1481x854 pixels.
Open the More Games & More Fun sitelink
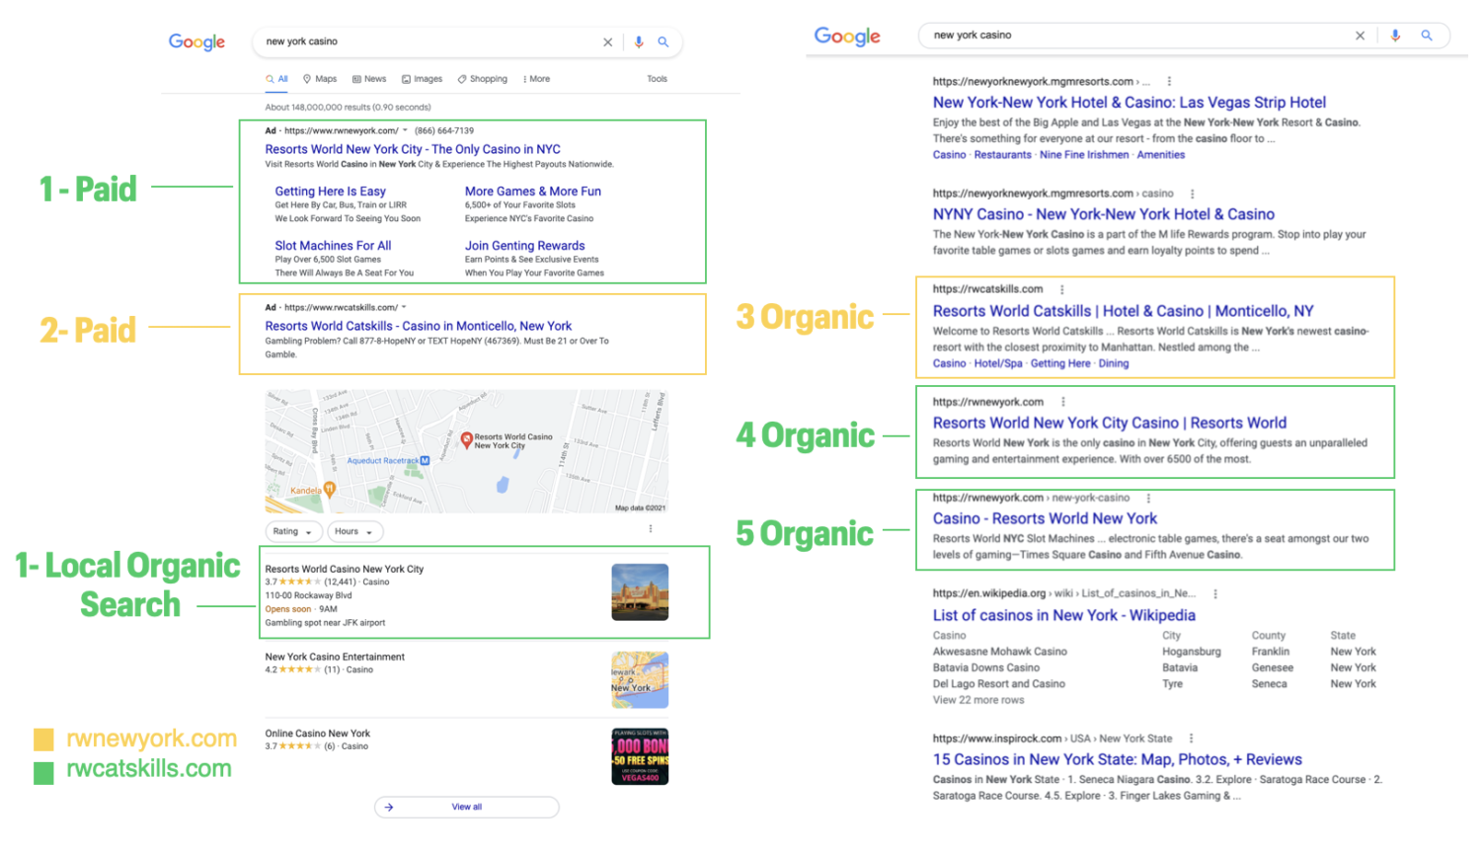(x=533, y=192)
